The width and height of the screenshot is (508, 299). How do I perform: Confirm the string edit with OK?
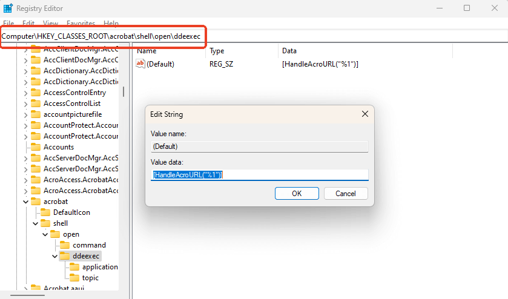[297, 194]
